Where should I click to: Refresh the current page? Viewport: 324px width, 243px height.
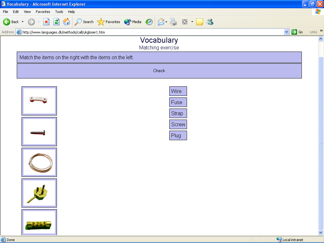coord(56,22)
